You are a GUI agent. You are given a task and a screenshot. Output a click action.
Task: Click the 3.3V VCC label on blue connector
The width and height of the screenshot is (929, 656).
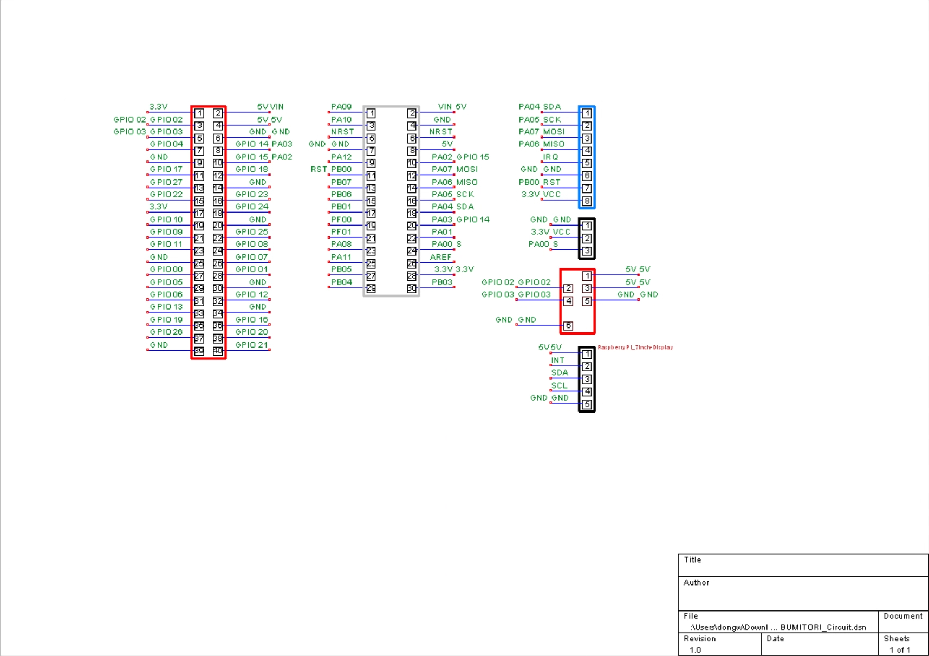(x=541, y=194)
